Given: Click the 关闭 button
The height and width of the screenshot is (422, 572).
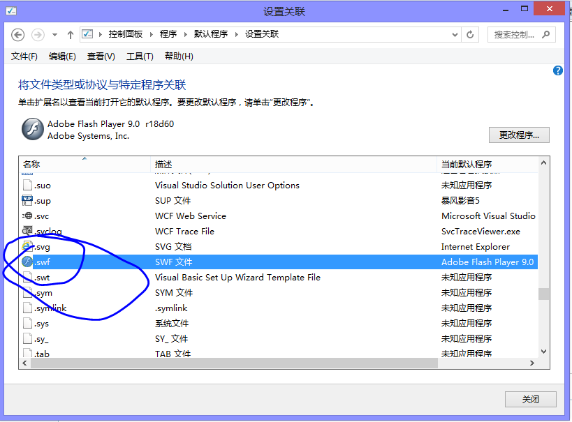Looking at the screenshot, I should pyautogui.click(x=530, y=400).
